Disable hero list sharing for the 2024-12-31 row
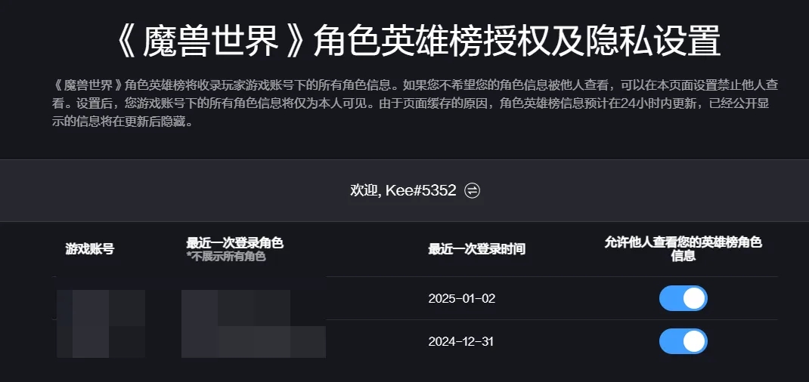This screenshot has height=382, width=809. (x=683, y=341)
